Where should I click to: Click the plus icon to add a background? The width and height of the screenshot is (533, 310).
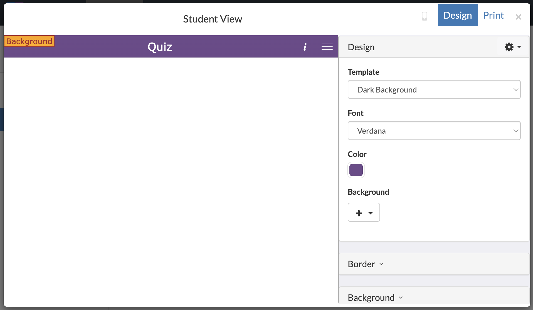(359, 213)
